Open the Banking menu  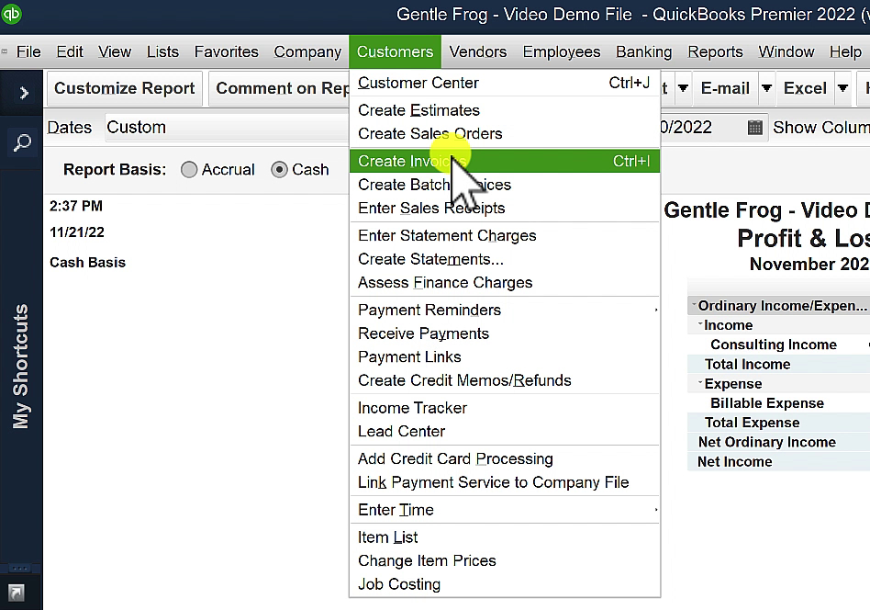coord(643,51)
